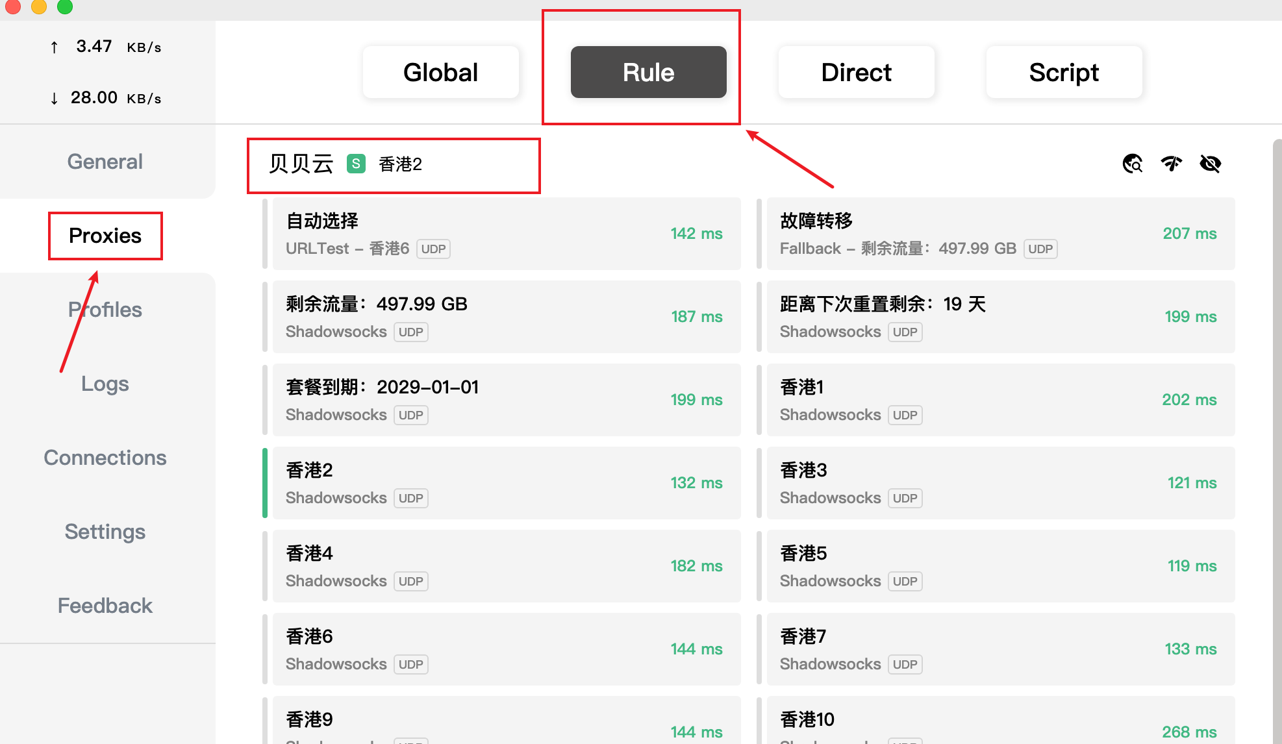Click the globe search locate-proxy icon

click(x=1132, y=164)
